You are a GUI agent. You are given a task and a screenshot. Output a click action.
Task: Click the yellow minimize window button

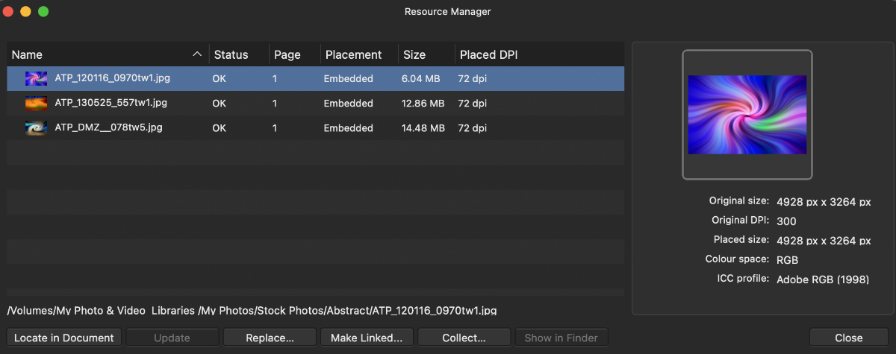click(25, 12)
